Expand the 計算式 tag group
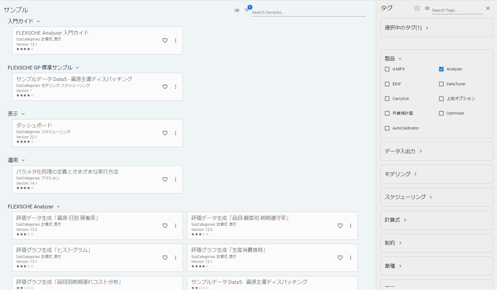Screen dimensions: 497x290 (405, 220)
